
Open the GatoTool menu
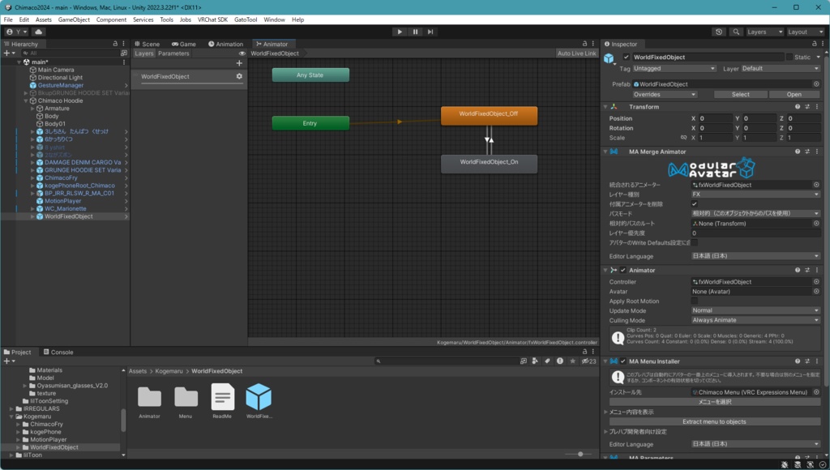245,19
